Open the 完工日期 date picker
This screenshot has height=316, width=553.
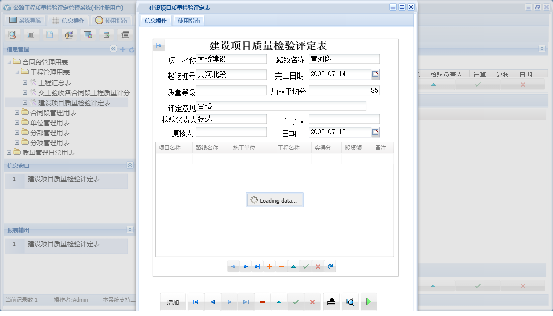375,74
